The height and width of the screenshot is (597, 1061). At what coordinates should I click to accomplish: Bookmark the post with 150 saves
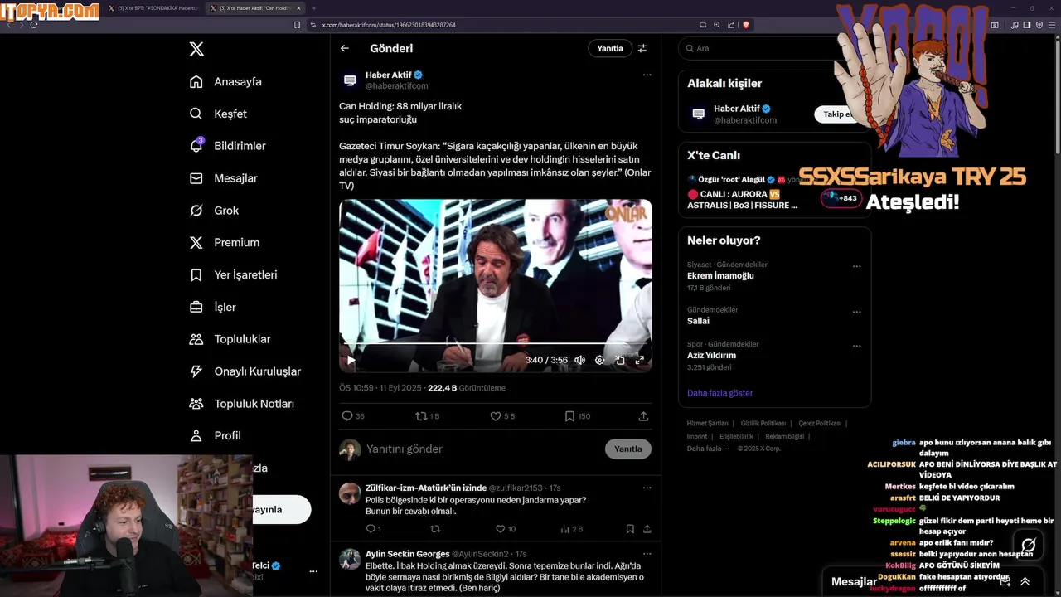pos(577,416)
